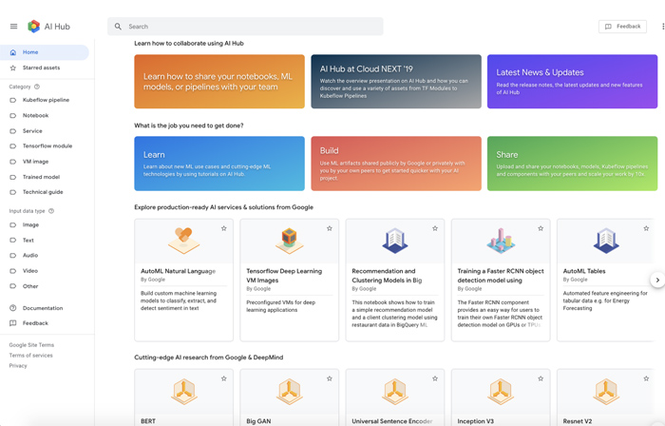The width and height of the screenshot is (665, 426).
Task: Click the Input data type help icon
Action: (x=51, y=211)
